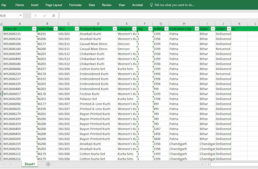This screenshot has height=169, width=258.
Task: Add a new sheet with plus icon
Action: [48, 164]
